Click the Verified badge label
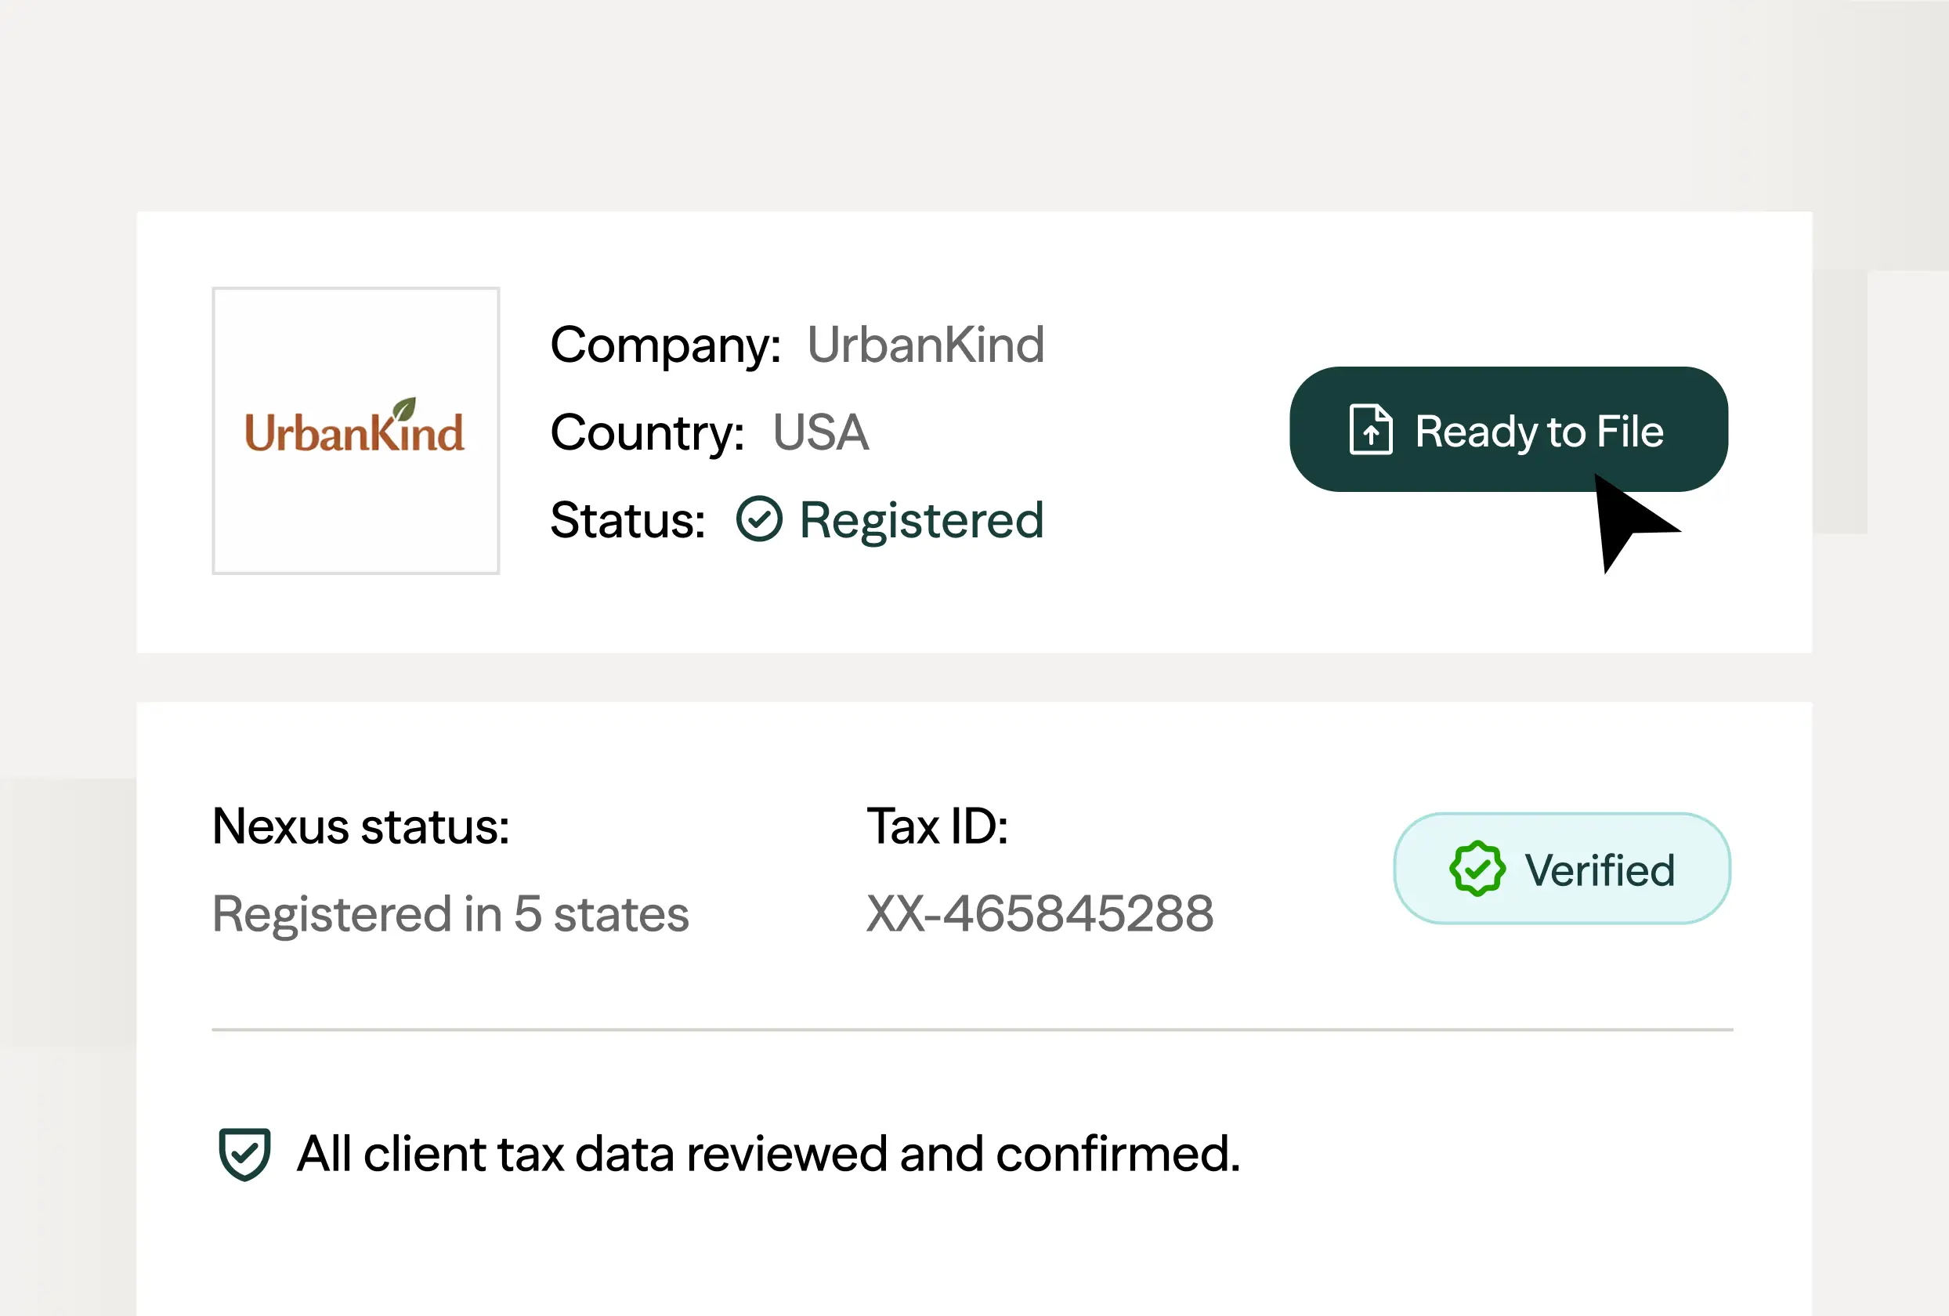Screen dimensions: 1949x1316 click(1600, 869)
